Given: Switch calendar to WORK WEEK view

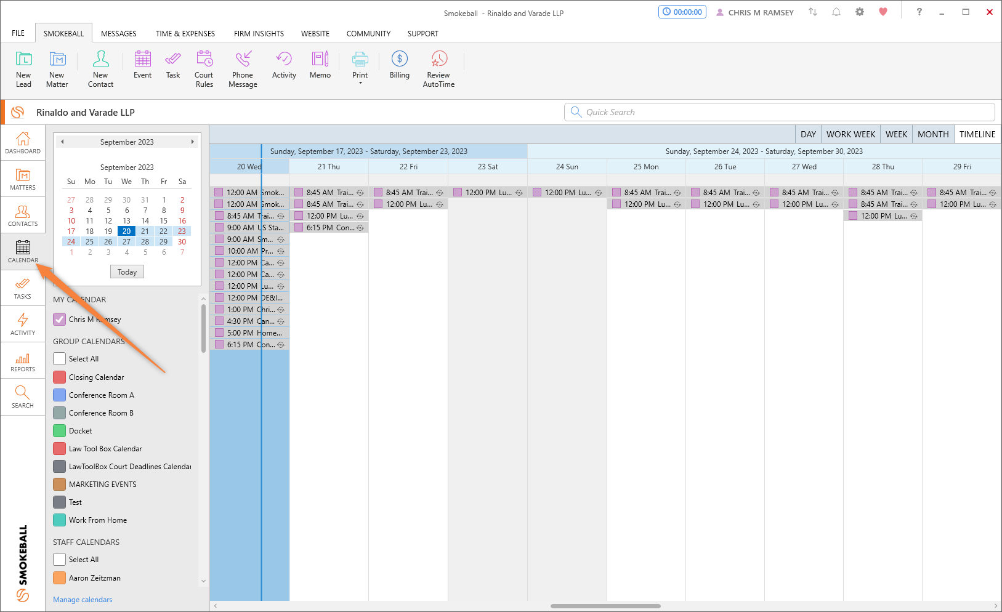Looking at the screenshot, I should tap(850, 134).
